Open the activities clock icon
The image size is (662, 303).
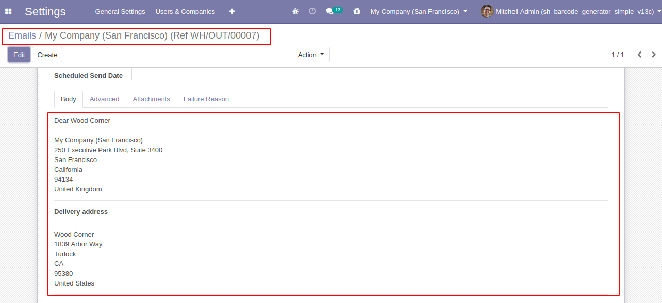(312, 11)
